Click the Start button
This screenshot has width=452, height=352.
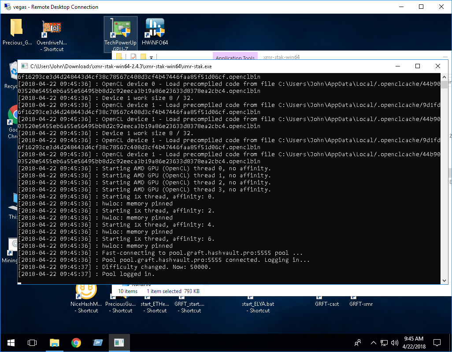click(x=11, y=342)
